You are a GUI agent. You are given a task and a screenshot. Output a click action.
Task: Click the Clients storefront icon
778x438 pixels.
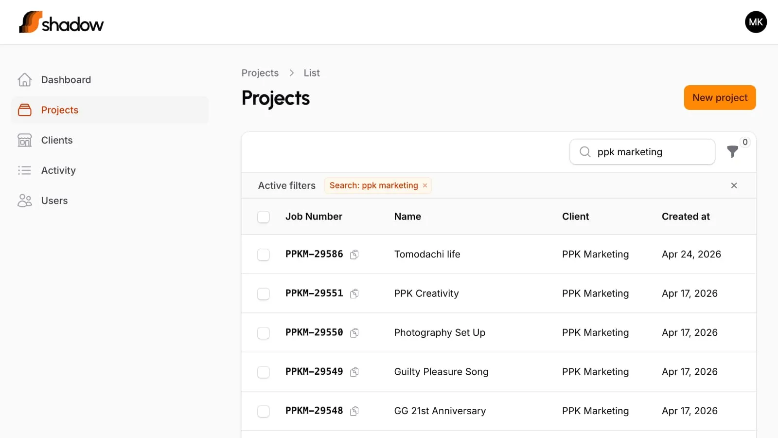coord(25,140)
